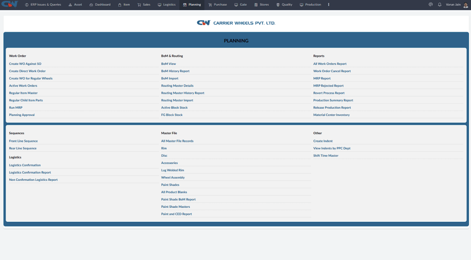Open the three-dot more menu in the navbar

(x=329, y=5)
